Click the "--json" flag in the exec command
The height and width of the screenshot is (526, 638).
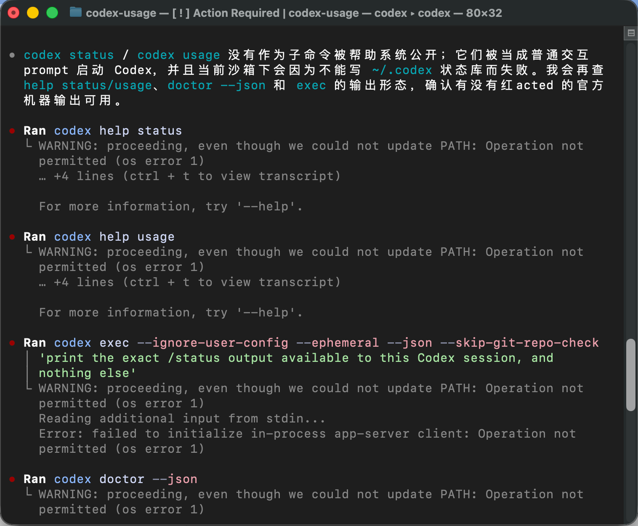point(410,343)
